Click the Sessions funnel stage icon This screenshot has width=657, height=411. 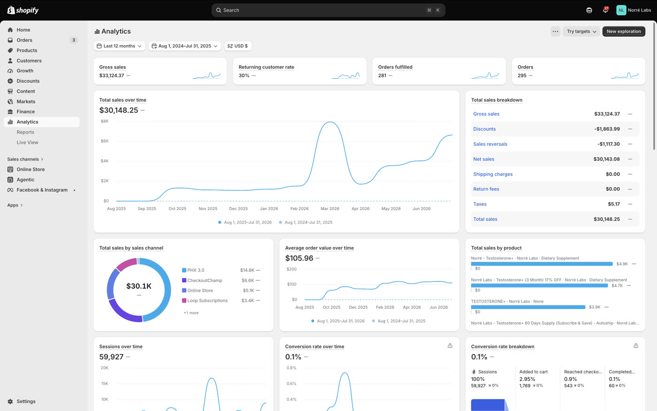[x=474, y=372]
